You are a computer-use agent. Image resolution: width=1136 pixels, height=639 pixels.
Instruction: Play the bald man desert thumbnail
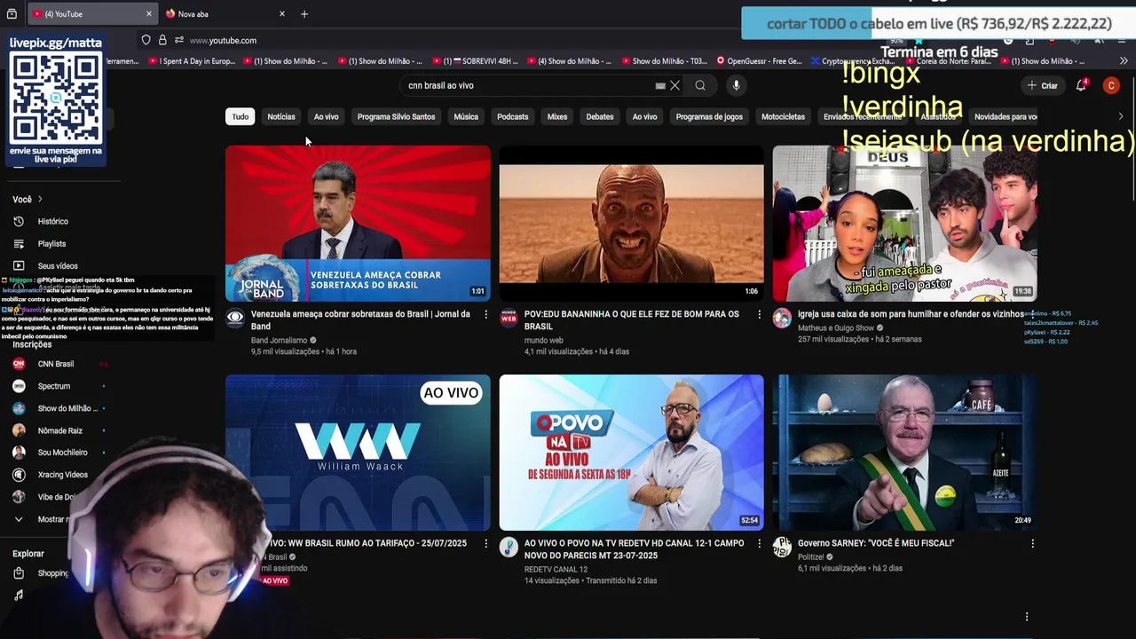click(x=631, y=224)
